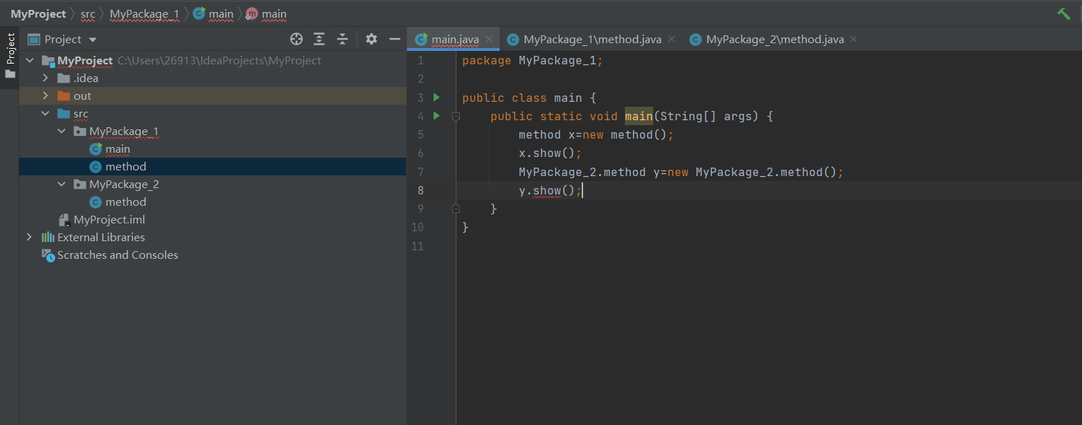
Task: Toggle the code fold marker on line 9
Action: click(x=456, y=209)
